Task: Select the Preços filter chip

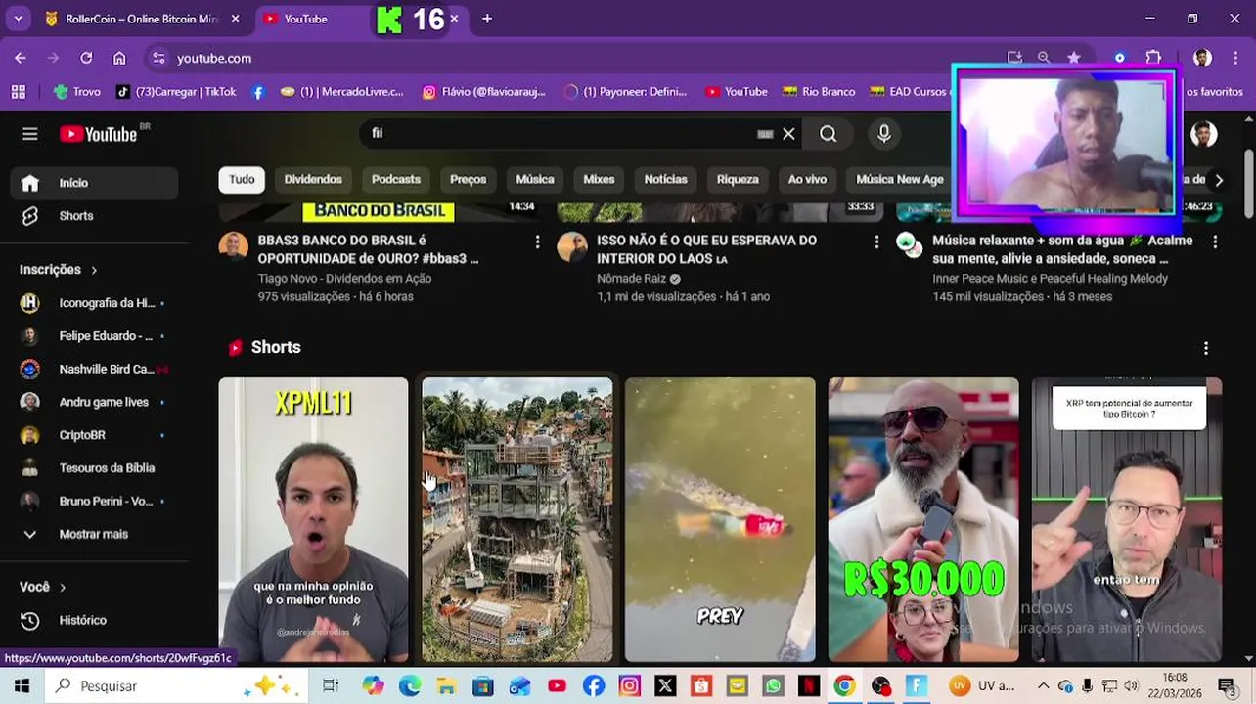Action: [x=468, y=180]
